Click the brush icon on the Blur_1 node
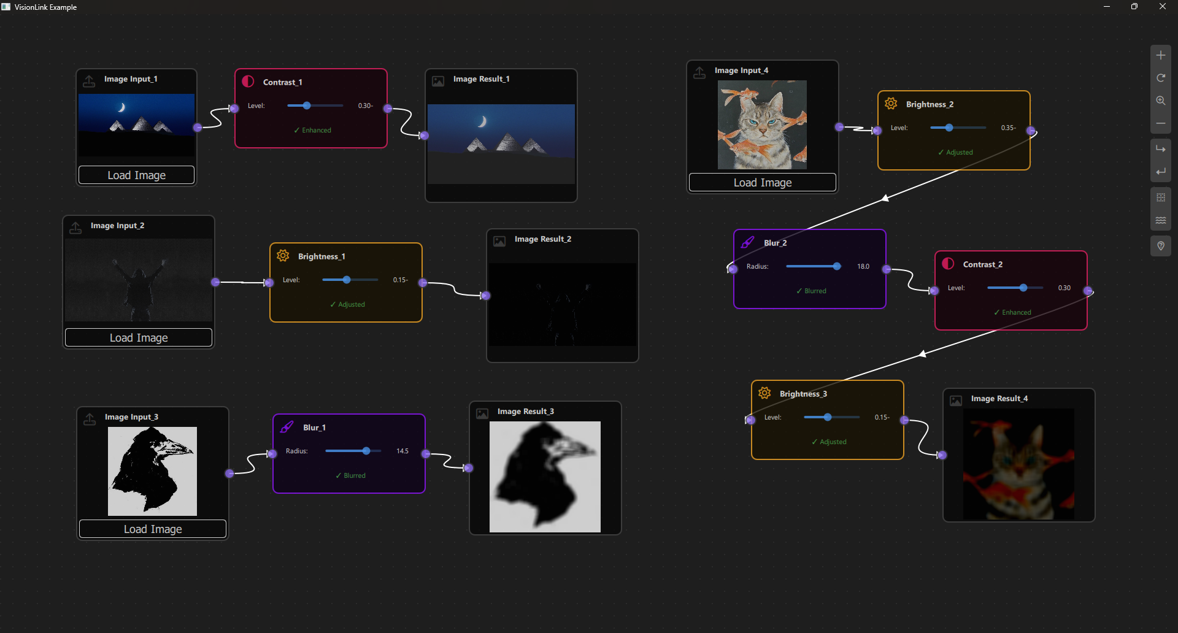 click(287, 426)
